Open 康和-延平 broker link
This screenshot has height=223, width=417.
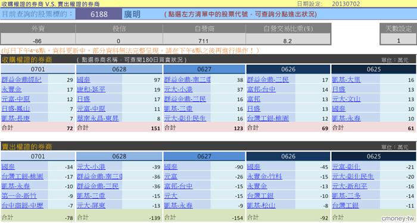pyautogui.click(x=91, y=89)
